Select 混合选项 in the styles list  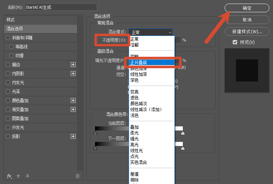pos(41,29)
